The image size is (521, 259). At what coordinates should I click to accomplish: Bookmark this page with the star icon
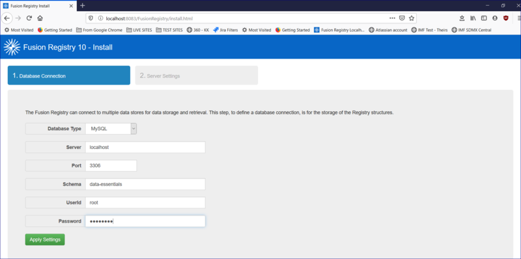(412, 18)
